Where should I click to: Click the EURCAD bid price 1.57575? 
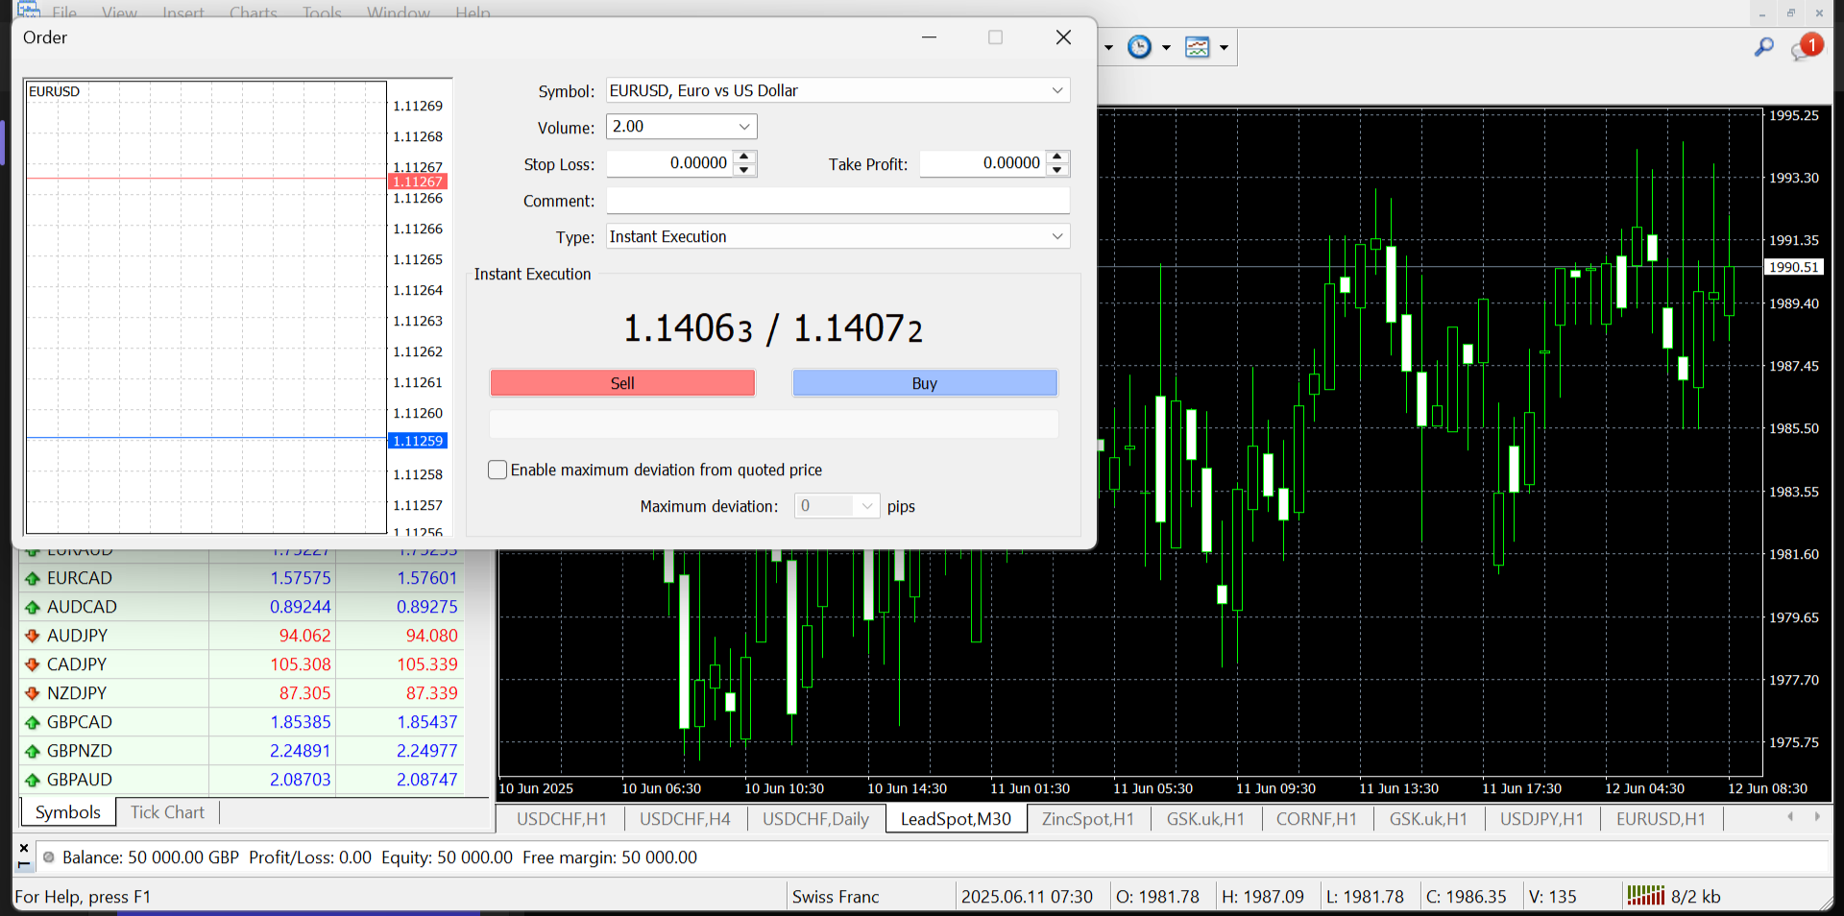point(300,578)
